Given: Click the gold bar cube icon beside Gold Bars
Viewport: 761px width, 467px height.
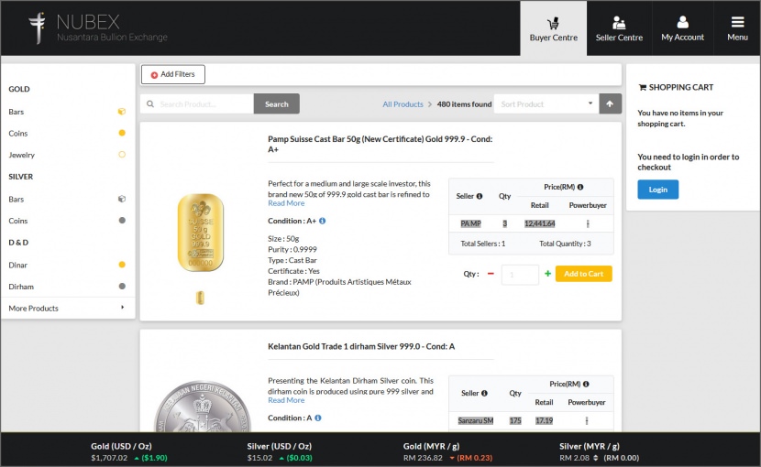Looking at the screenshot, I should coord(122,112).
